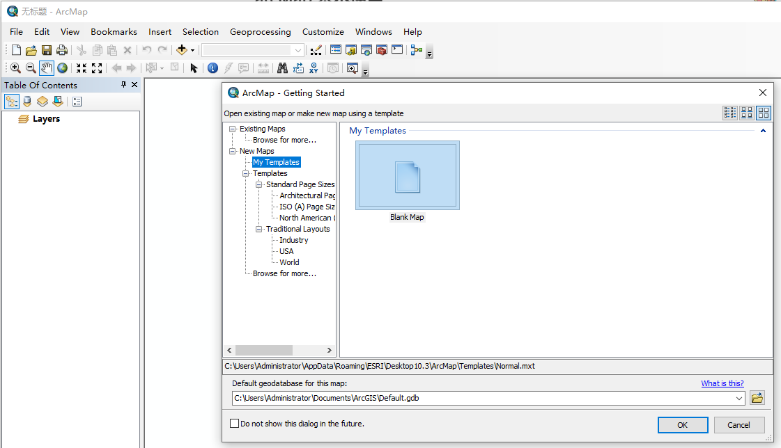Enable Do not show this dialog checkbox
The height and width of the screenshot is (448, 781).
(x=235, y=423)
